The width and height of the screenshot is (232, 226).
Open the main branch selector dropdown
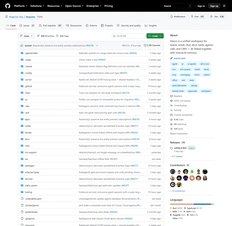(26, 36)
